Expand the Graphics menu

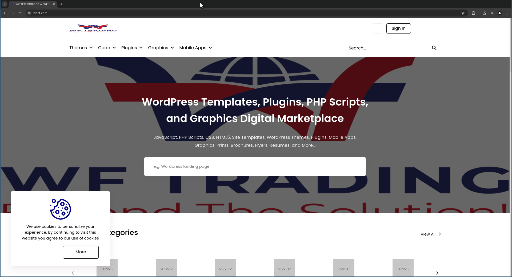(161, 48)
